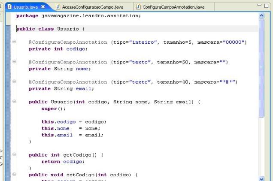Collapse the email field annotation block
Screen dimensions: 273x181
click(x=15, y=81)
